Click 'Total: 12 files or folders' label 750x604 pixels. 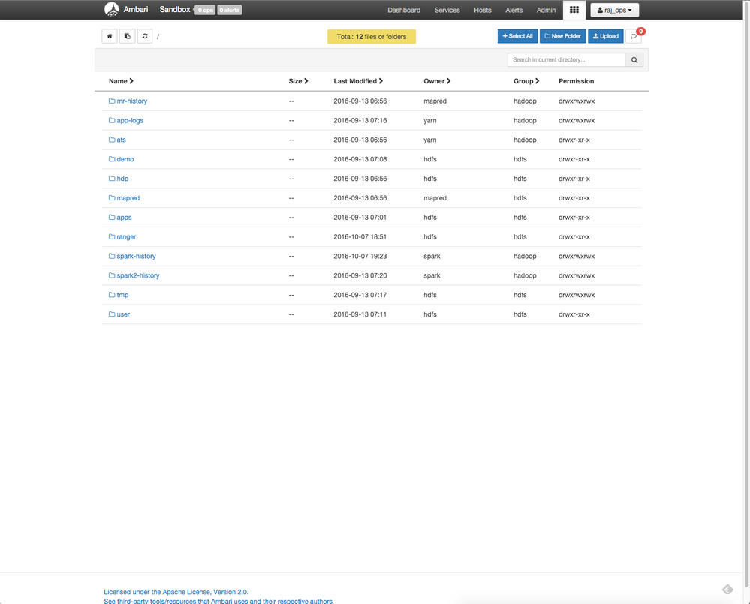point(372,36)
